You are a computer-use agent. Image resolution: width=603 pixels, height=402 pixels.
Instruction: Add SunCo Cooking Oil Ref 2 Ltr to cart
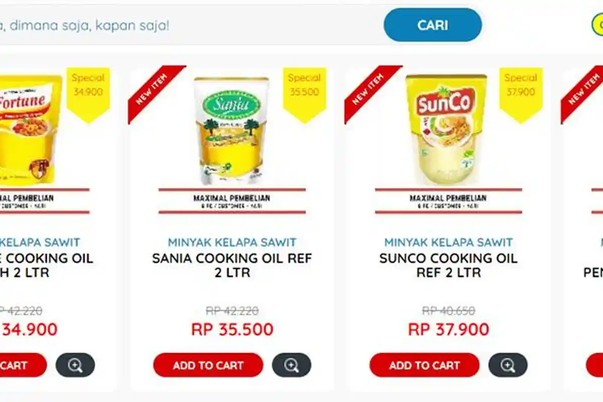pos(426,365)
